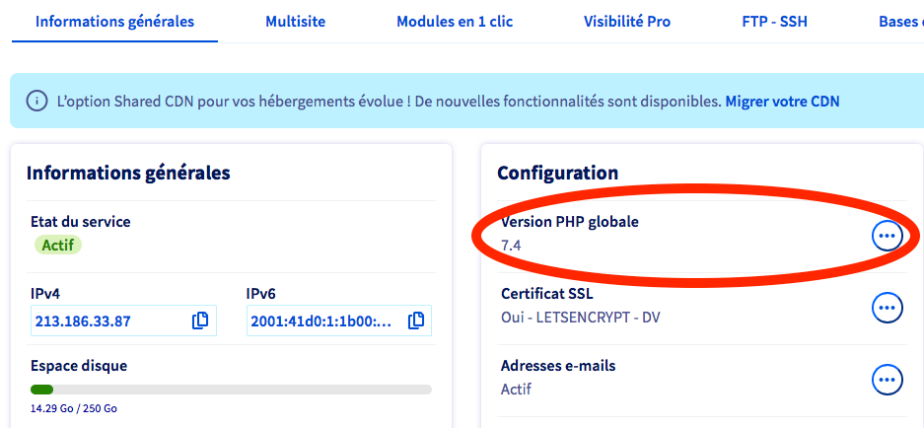The image size is (924, 428).
Task: Switch to the Multisite tab
Action: pyautogui.click(x=295, y=21)
